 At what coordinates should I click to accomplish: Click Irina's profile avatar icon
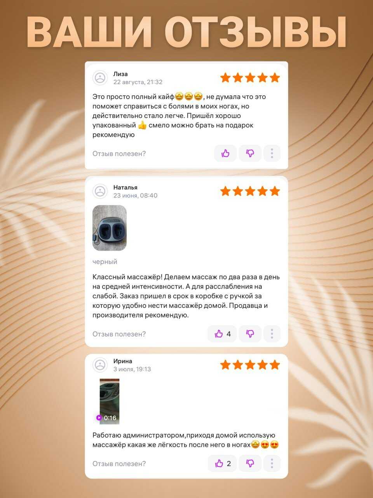tap(100, 365)
